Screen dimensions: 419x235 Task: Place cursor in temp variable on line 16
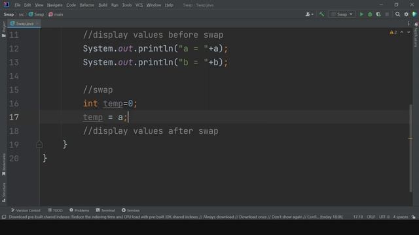click(113, 104)
